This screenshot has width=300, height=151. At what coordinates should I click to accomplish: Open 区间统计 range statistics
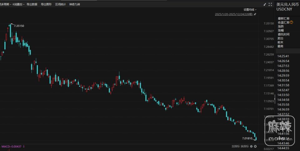[x=61, y=4]
